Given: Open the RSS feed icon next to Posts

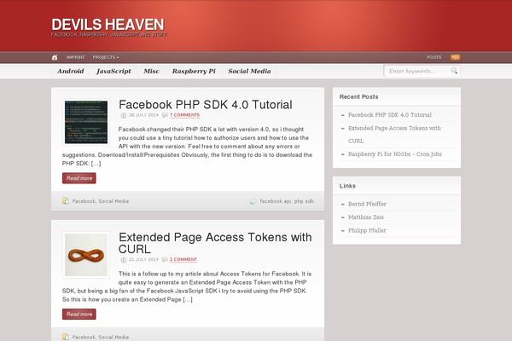Looking at the screenshot, I should [455, 57].
